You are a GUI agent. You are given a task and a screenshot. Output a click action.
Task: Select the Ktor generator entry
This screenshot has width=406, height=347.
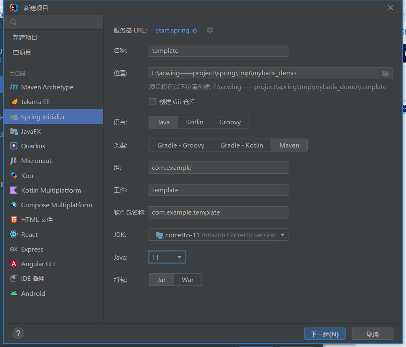[x=53, y=176]
